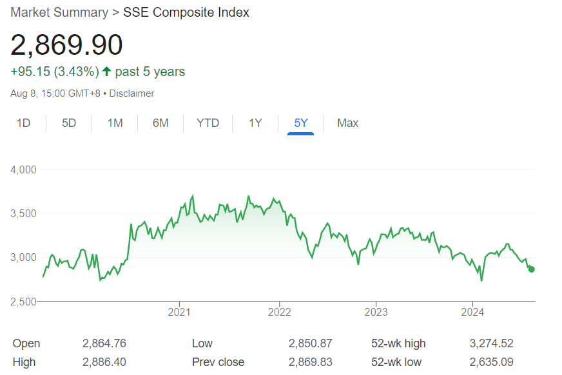Switch to the Max time range
Image resolution: width=562 pixels, height=375 pixels.
point(347,123)
